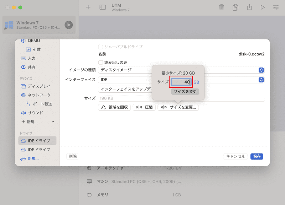Toggle リムーバブルドライブ checkbox
This screenshot has height=205, width=285.
pyautogui.click(x=100, y=47)
